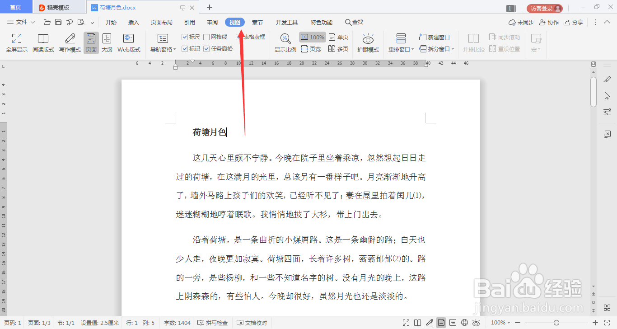The width and height of the screenshot is (617, 329).
Task: Select the Page (页面) view in ribbon
Action: [x=91, y=43]
